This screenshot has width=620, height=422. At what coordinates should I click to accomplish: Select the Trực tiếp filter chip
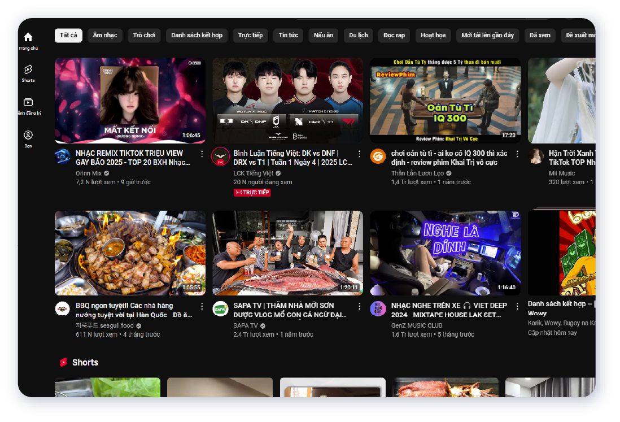coord(250,35)
